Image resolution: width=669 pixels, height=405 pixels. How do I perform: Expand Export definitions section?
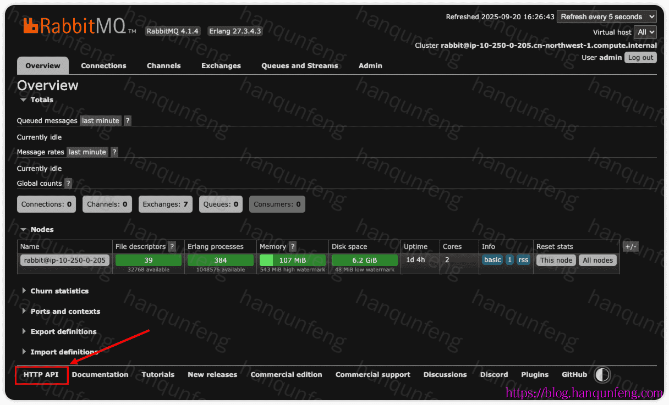(59, 332)
